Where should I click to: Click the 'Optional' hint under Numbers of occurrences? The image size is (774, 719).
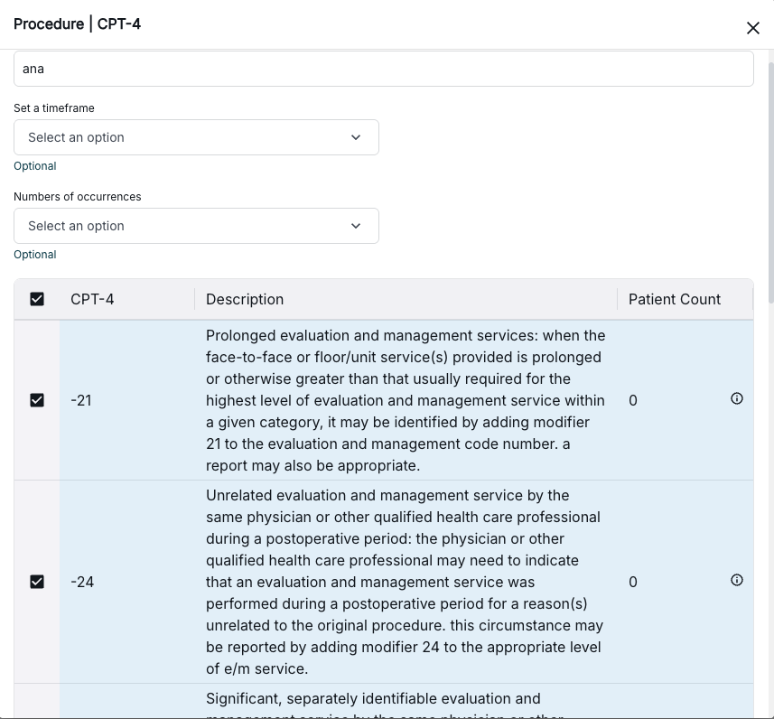coord(35,255)
